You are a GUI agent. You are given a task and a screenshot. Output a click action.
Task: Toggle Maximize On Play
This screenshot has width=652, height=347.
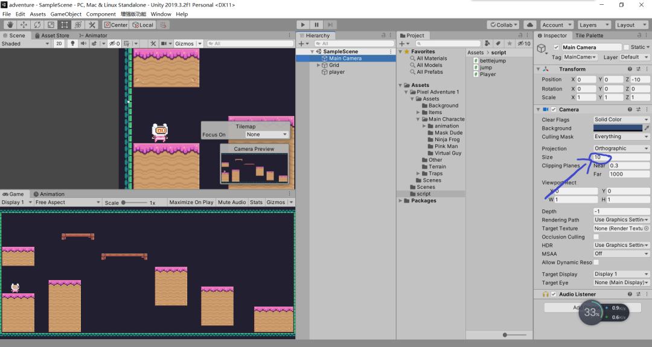[x=191, y=202]
